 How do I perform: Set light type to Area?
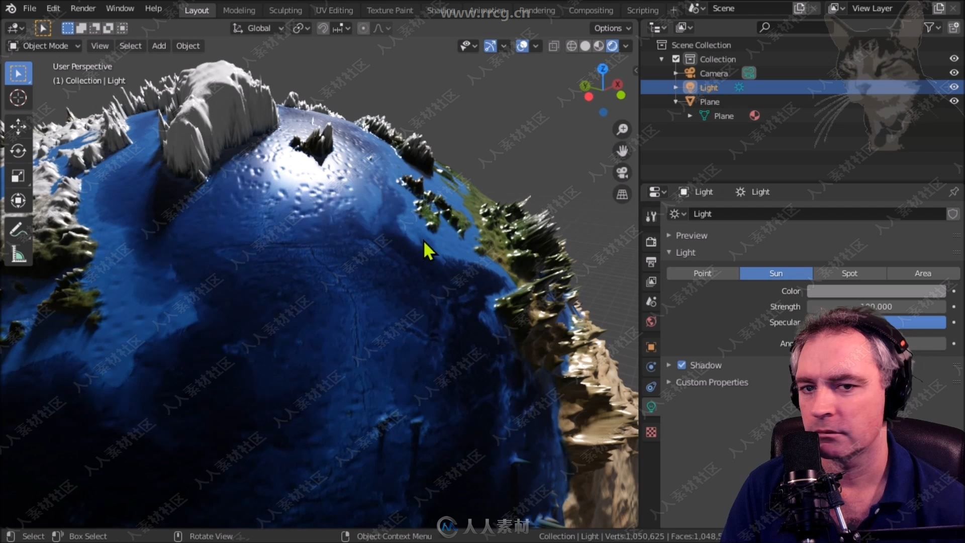923,274
